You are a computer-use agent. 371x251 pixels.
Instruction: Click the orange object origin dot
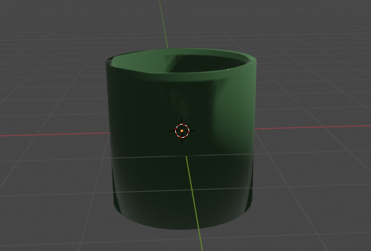[x=182, y=130]
